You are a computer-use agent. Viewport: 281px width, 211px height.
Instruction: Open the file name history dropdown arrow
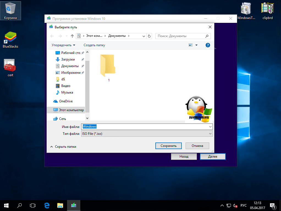coord(210,127)
